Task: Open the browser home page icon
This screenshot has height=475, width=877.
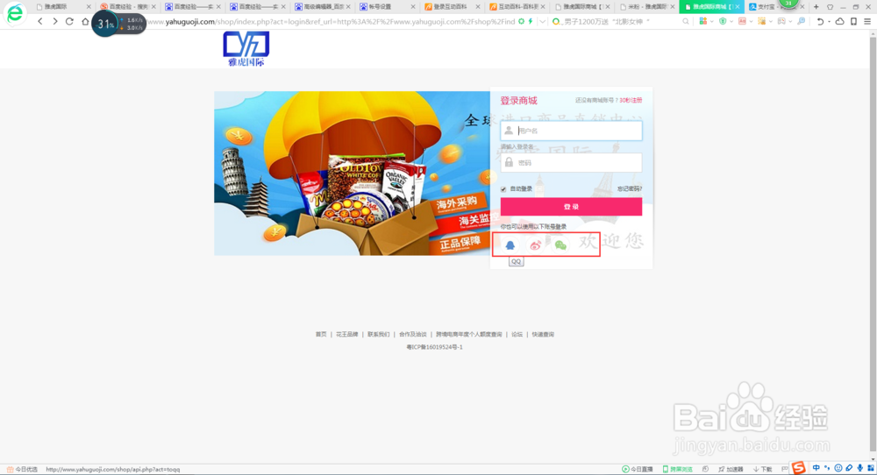Action: 85,21
